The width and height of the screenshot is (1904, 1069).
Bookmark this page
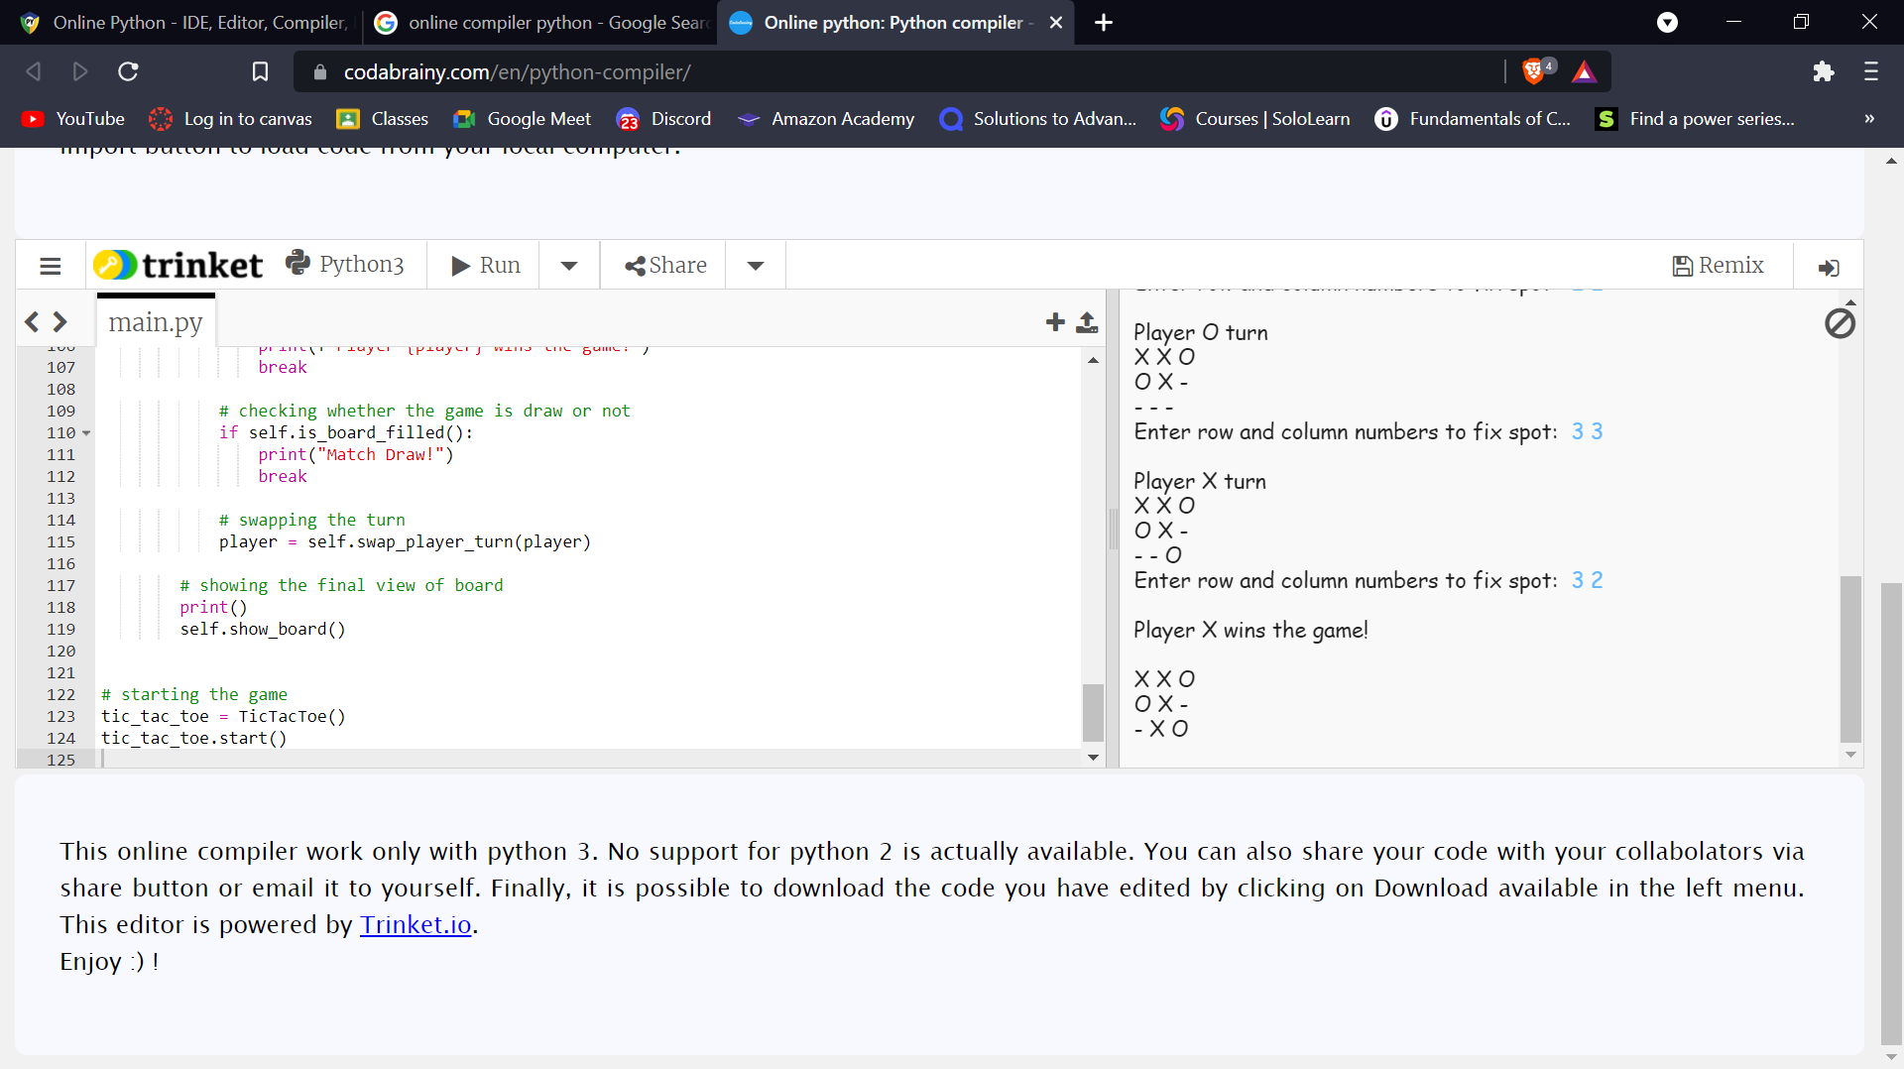point(260,71)
